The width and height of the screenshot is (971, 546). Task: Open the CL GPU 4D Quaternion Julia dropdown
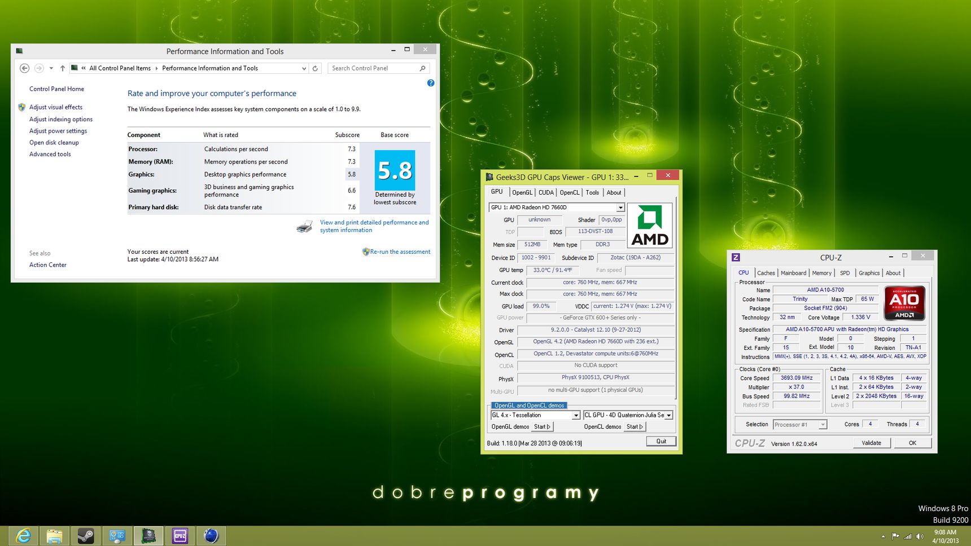668,415
